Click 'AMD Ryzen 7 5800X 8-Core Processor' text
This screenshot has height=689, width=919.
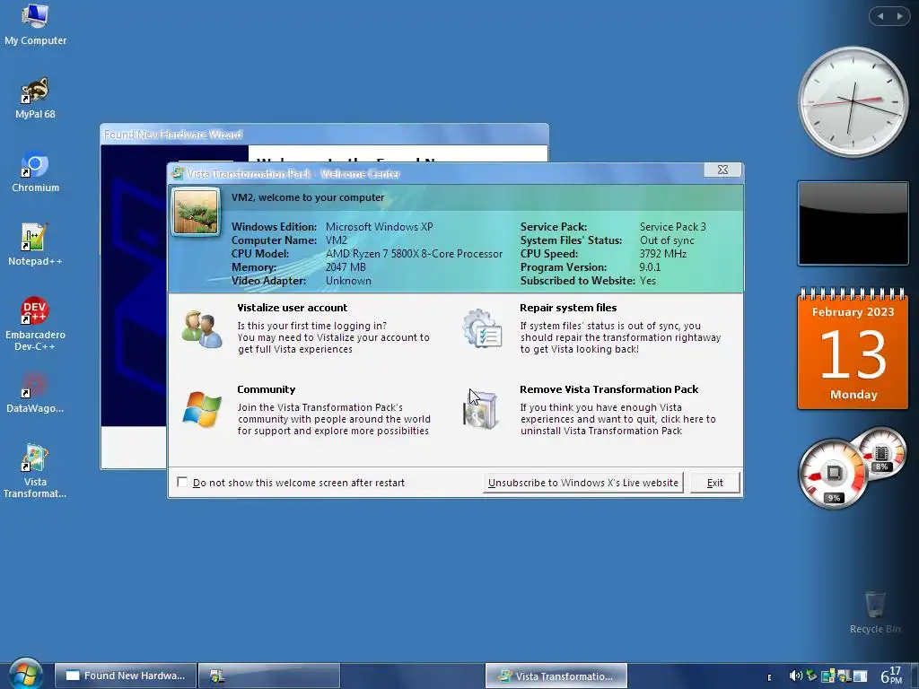tap(414, 254)
